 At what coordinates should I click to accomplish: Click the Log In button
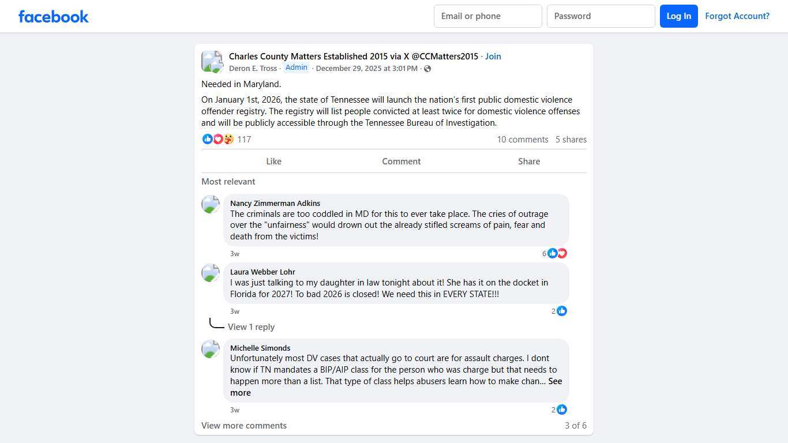point(679,16)
